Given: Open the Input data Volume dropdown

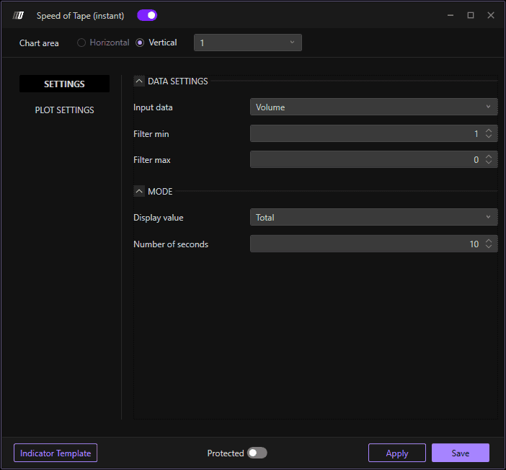Looking at the screenshot, I should tap(373, 107).
